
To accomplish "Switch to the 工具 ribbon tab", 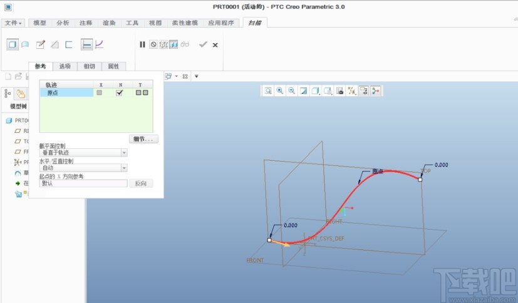I will (x=132, y=23).
